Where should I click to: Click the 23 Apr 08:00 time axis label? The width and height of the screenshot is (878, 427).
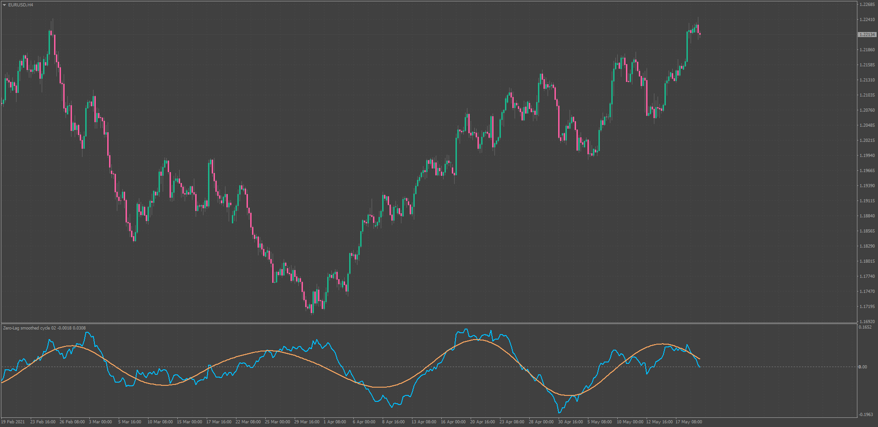(x=512, y=422)
